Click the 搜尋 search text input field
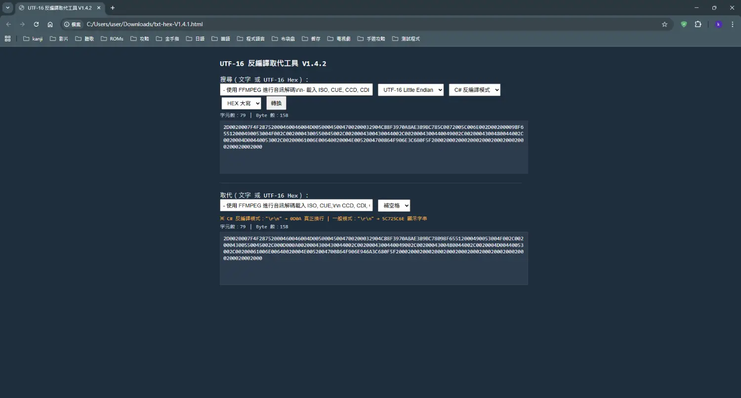 coord(296,90)
